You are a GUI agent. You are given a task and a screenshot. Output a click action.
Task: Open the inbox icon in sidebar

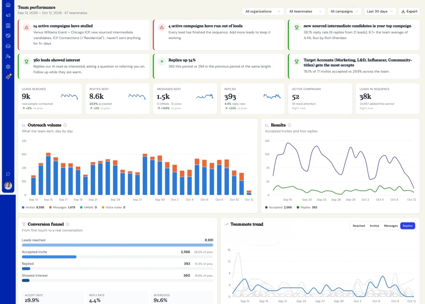click(x=8, y=46)
